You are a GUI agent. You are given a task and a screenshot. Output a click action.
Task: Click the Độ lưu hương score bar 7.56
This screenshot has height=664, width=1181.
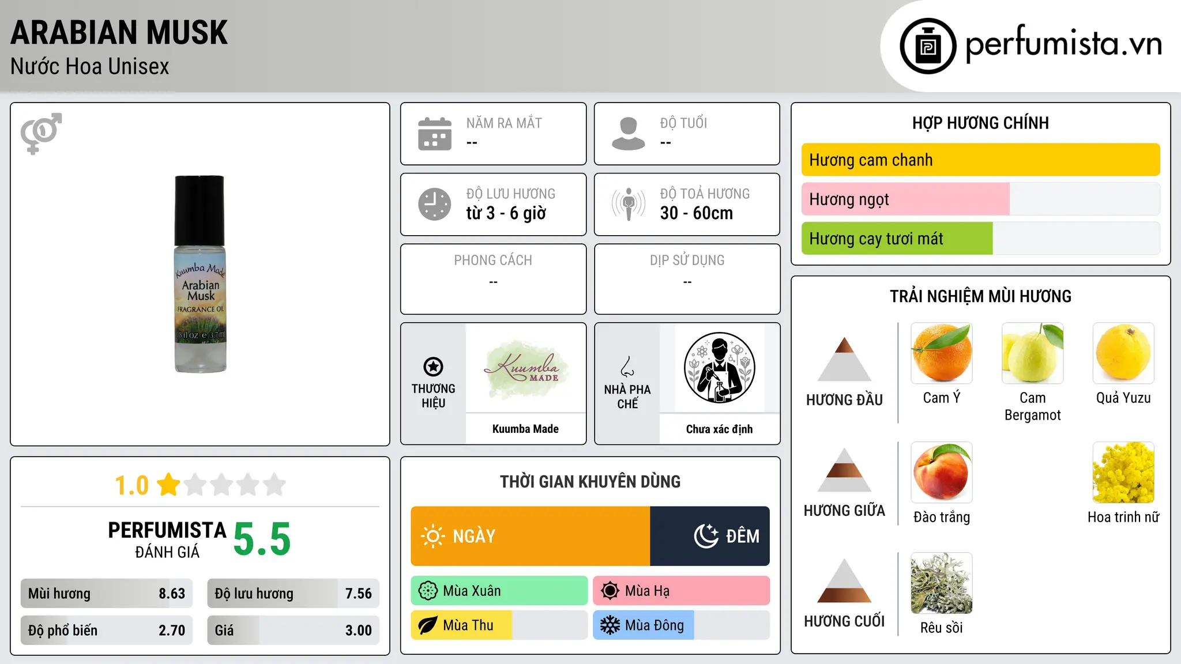tap(293, 593)
